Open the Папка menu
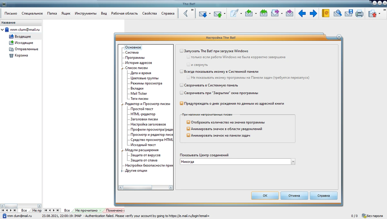 tap(52, 14)
